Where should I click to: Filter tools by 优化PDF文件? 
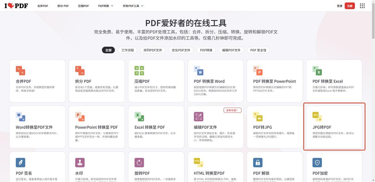(181, 50)
